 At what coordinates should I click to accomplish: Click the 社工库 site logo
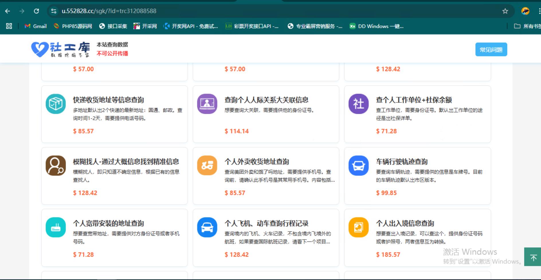(x=61, y=49)
